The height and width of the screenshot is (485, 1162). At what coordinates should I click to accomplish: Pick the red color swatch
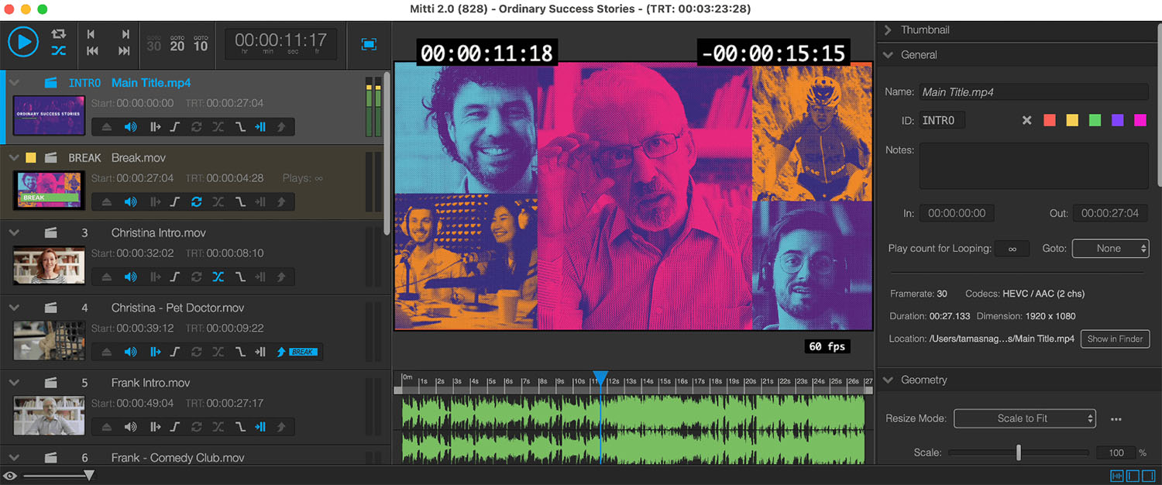point(1050,120)
